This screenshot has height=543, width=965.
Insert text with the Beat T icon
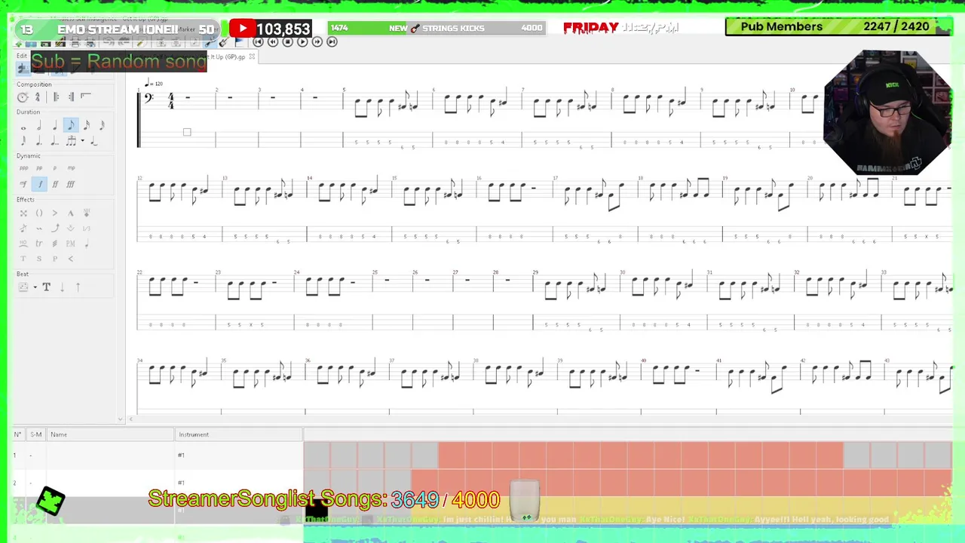[x=46, y=287]
